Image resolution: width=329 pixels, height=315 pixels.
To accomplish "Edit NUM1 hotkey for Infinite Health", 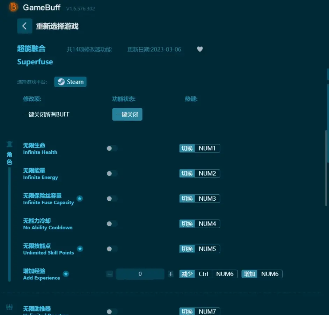I will pos(199,149).
